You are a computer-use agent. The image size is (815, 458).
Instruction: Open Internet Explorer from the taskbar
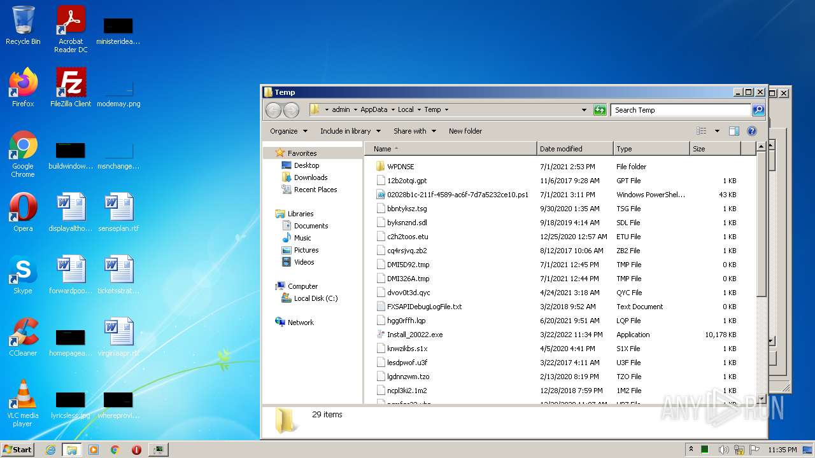point(51,450)
